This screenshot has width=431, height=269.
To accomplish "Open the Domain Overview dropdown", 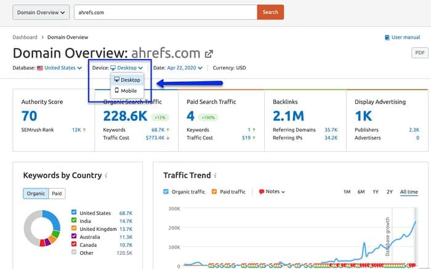I will coord(41,12).
